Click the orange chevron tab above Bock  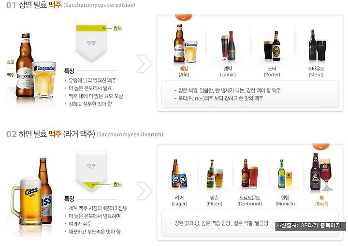point(320,146)
